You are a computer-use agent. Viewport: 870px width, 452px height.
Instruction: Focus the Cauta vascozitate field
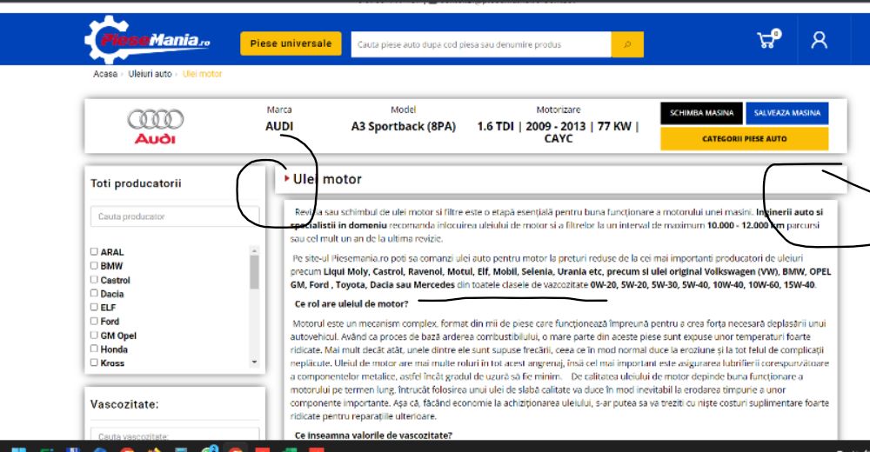(175, 435)
